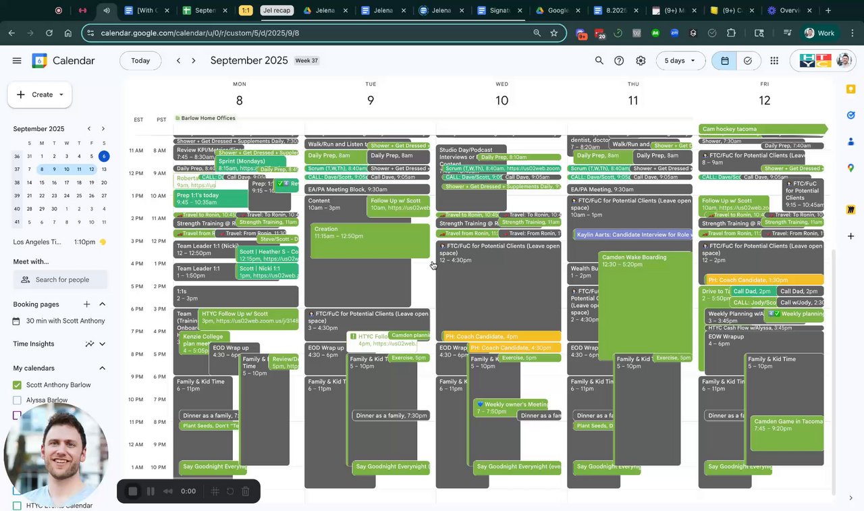Add a new booking page plus icon
864x511 pixels.
[87, 304]
